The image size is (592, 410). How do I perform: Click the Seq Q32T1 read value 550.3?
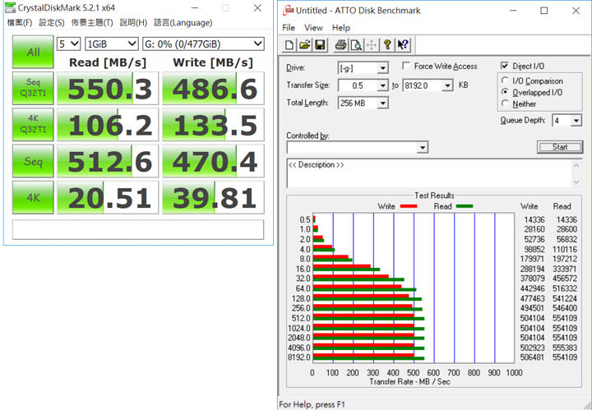[108, 89]
